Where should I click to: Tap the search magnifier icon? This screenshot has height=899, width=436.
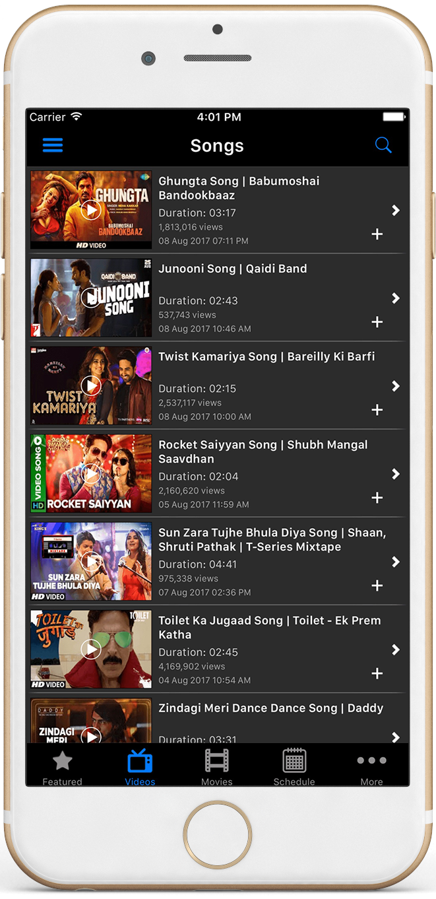383,145
